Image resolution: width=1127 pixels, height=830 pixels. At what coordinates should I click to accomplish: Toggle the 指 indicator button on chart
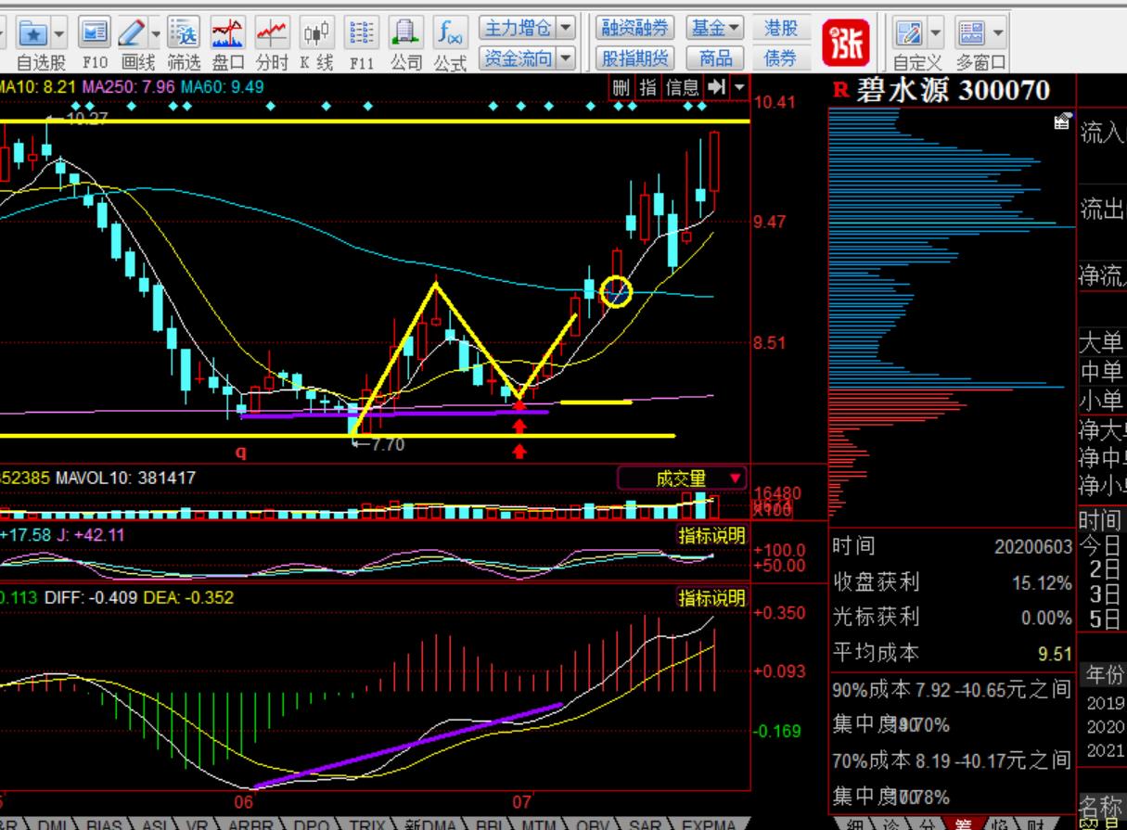(647, 88)
